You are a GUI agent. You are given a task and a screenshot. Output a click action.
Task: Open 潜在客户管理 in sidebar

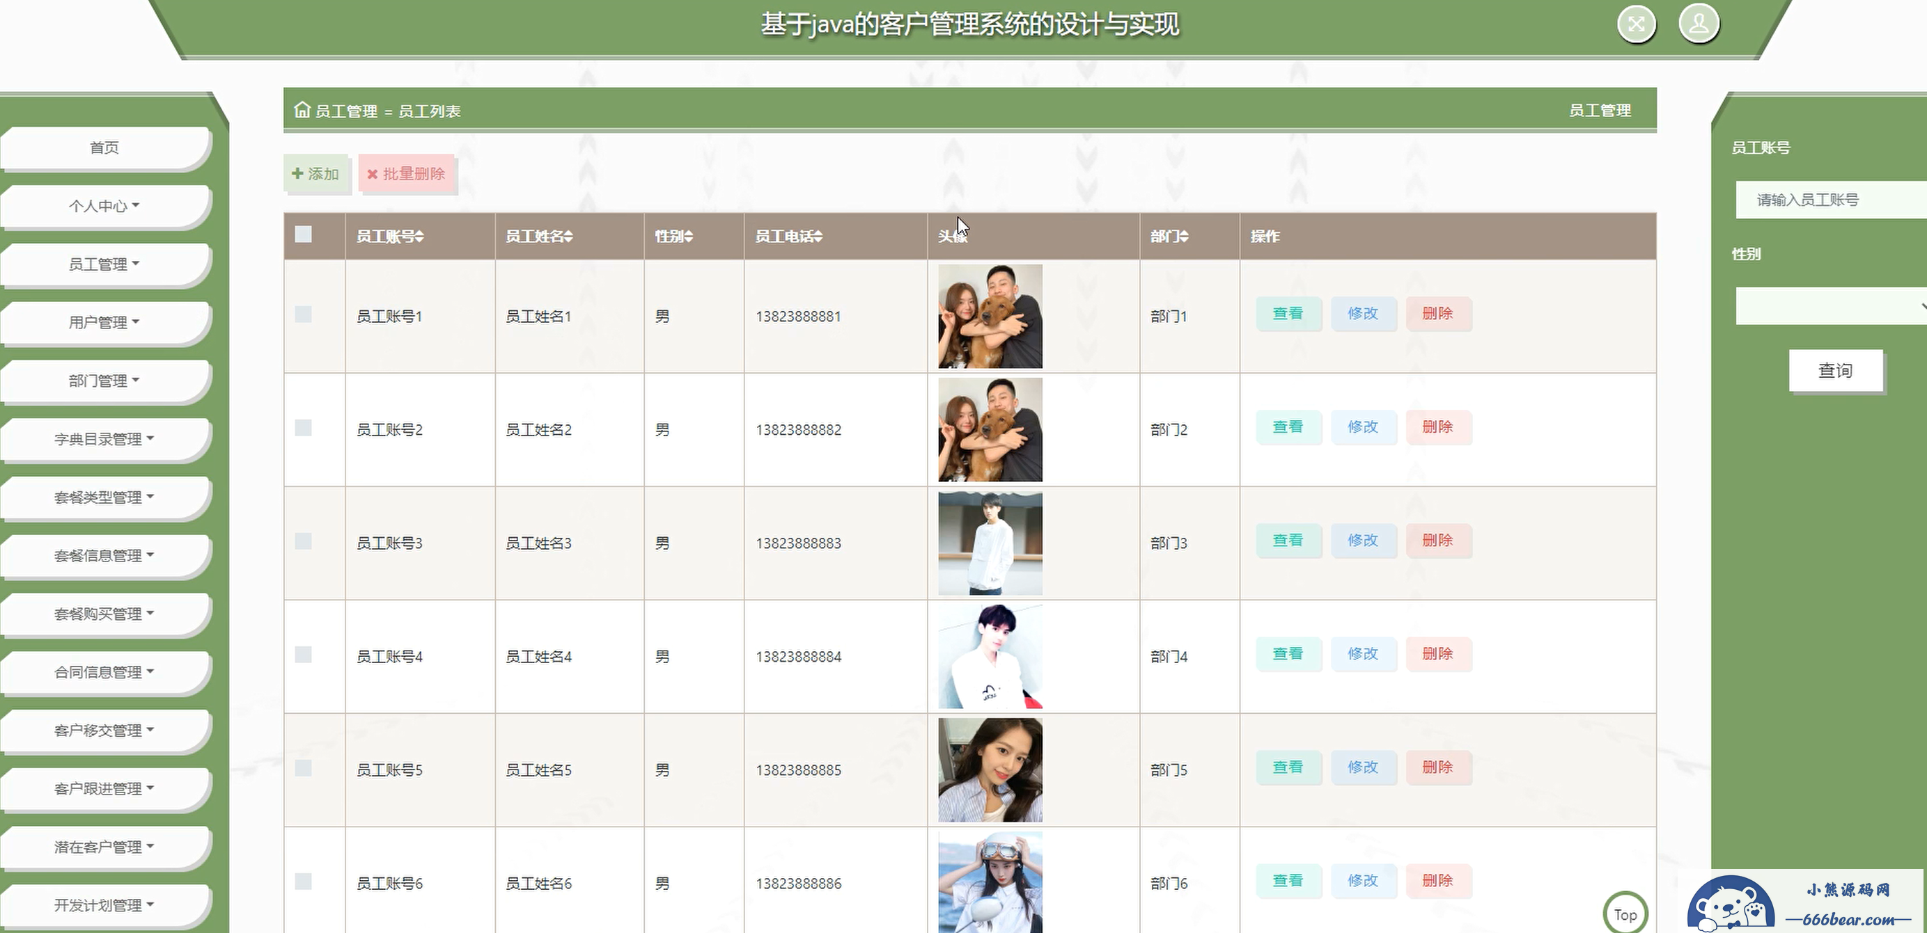(104, 847)
